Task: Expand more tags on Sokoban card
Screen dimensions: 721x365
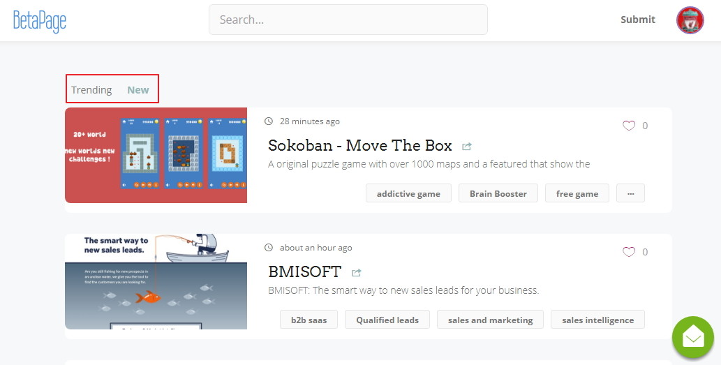Action: (x=630, y=193)
